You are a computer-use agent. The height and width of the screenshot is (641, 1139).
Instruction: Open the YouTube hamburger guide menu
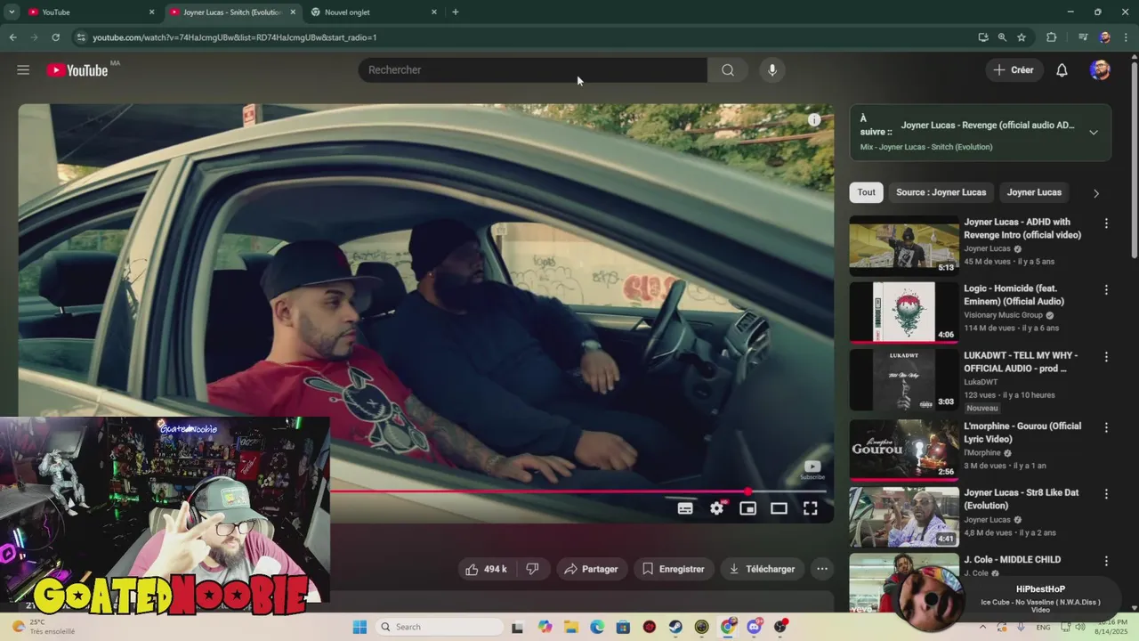[23, 69]
